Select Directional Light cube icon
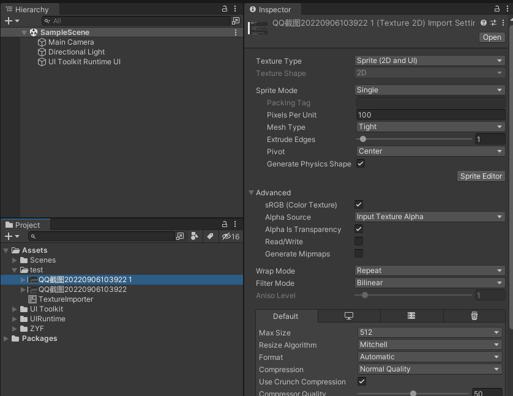Viewport: 513px width, 396px height. point(42,52)
